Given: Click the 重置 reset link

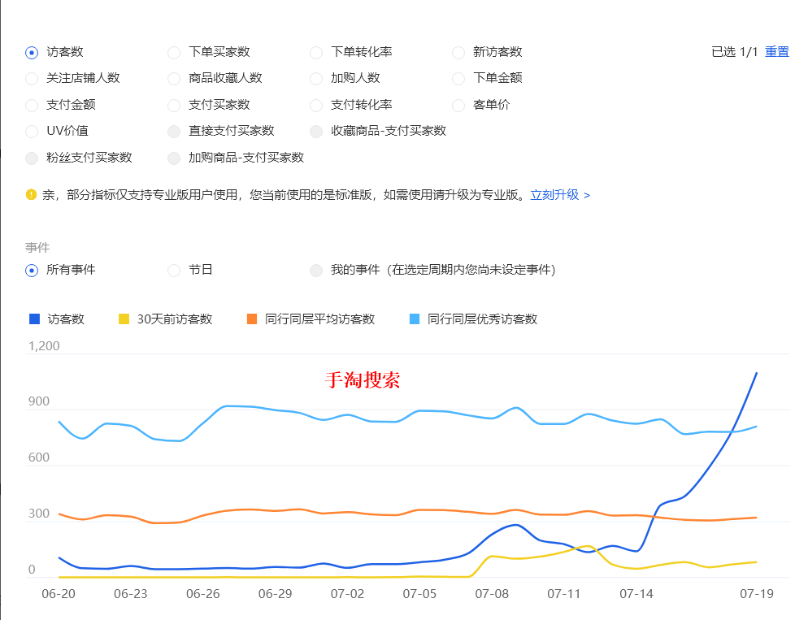Looking at the screenshot, I should [776, 52].
